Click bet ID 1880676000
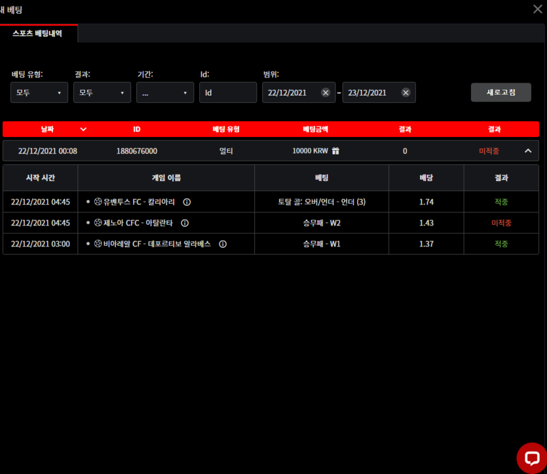Screen dimensions: 547x474 click(x=137, y=151)
